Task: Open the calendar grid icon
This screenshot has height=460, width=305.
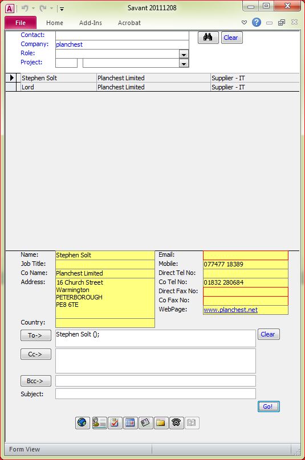Action: [130, 423]
